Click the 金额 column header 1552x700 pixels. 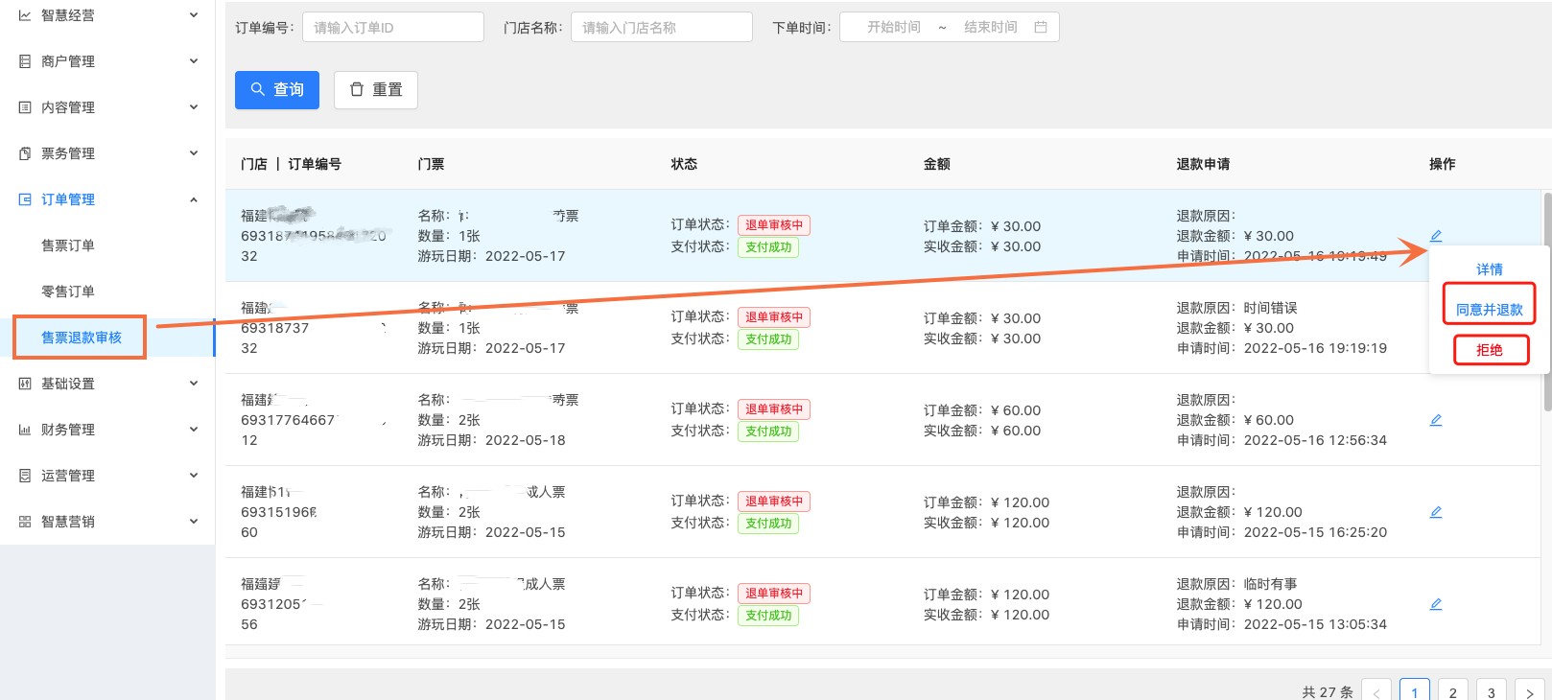click(x=937, y=164)
